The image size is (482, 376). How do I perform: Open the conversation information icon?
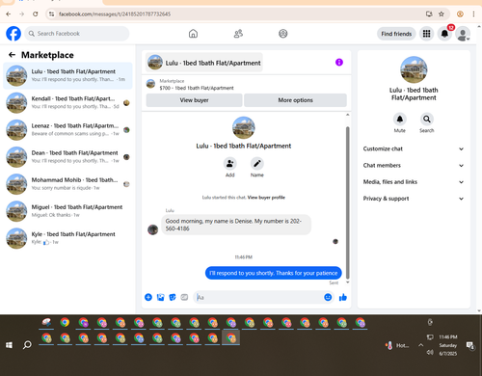[339, 63]
